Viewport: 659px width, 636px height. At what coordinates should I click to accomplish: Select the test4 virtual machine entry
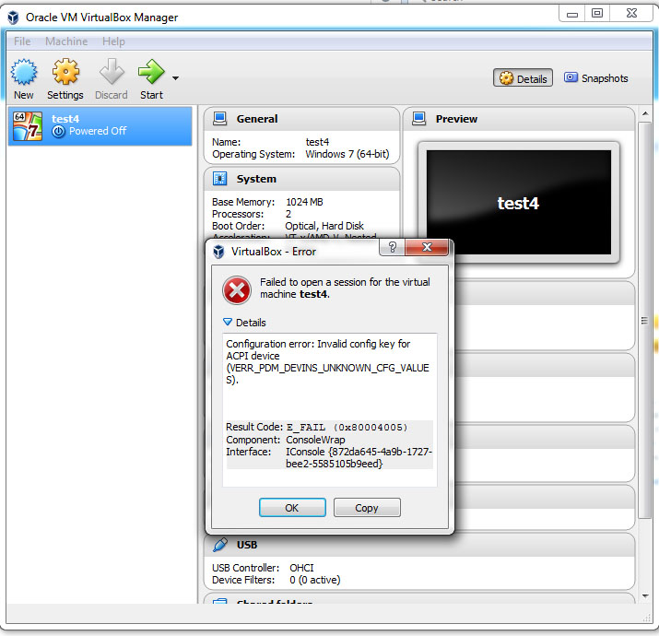(100, 125)
